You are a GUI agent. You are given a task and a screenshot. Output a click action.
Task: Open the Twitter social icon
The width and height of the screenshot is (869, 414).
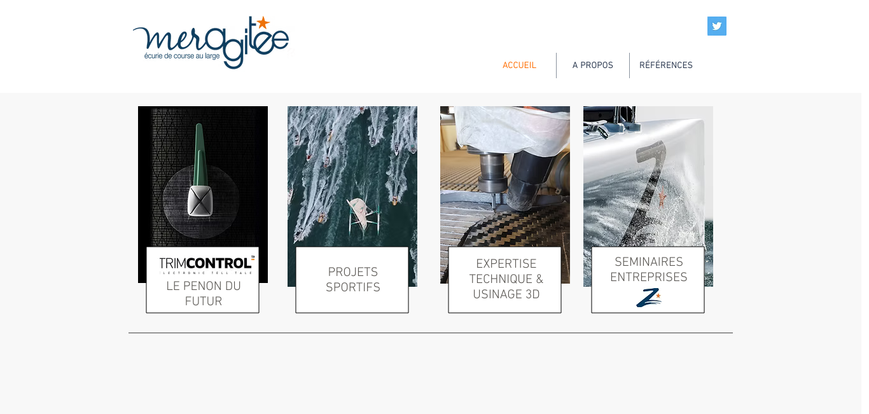coord(716,26)
